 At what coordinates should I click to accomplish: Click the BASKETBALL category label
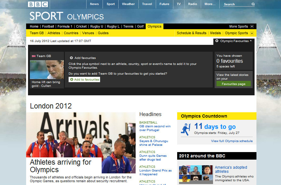pos(148,123)
